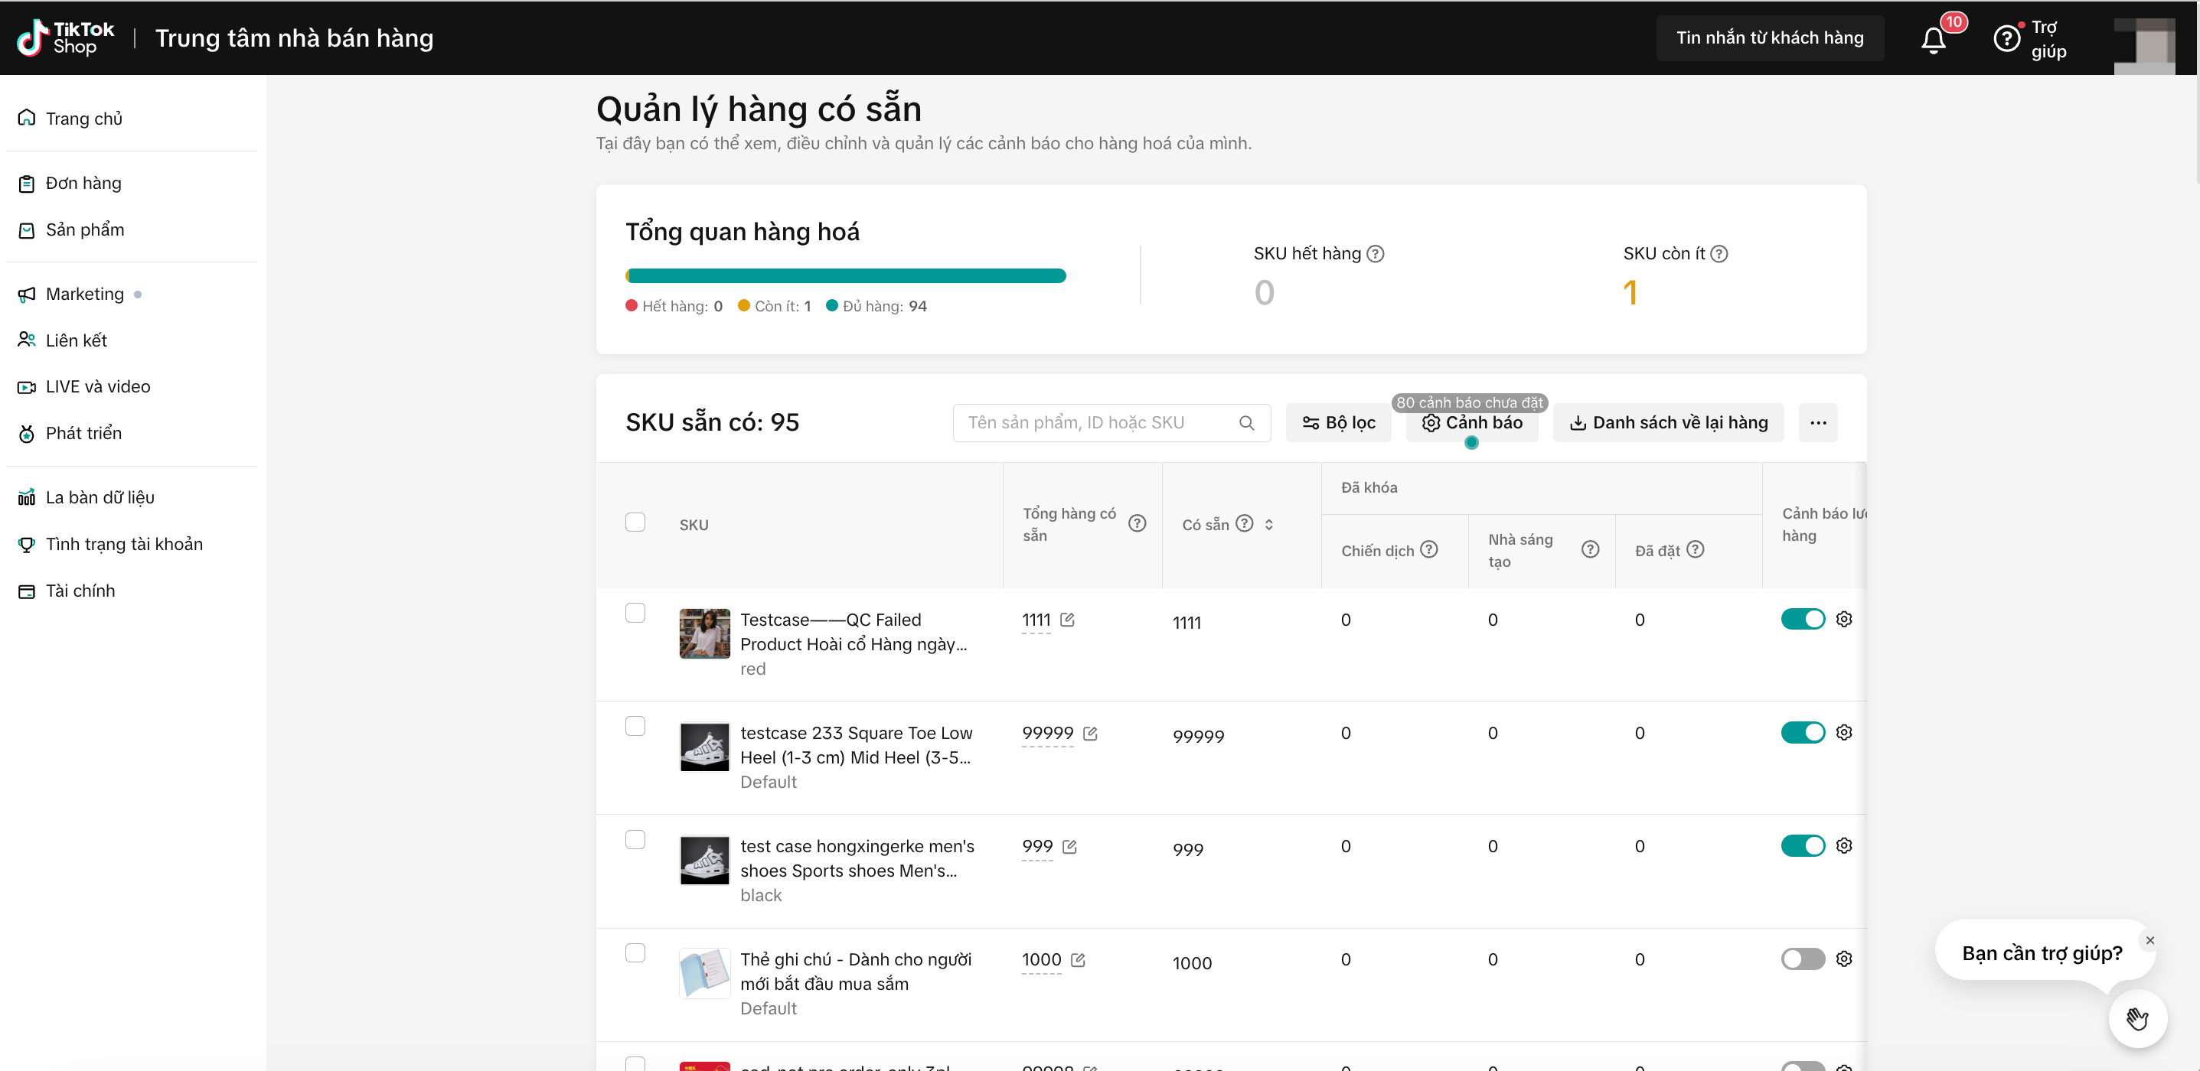Edit total stock pencil icon for 1111
This screenshot has width=2200, height=1071.
click(1068, 620)
